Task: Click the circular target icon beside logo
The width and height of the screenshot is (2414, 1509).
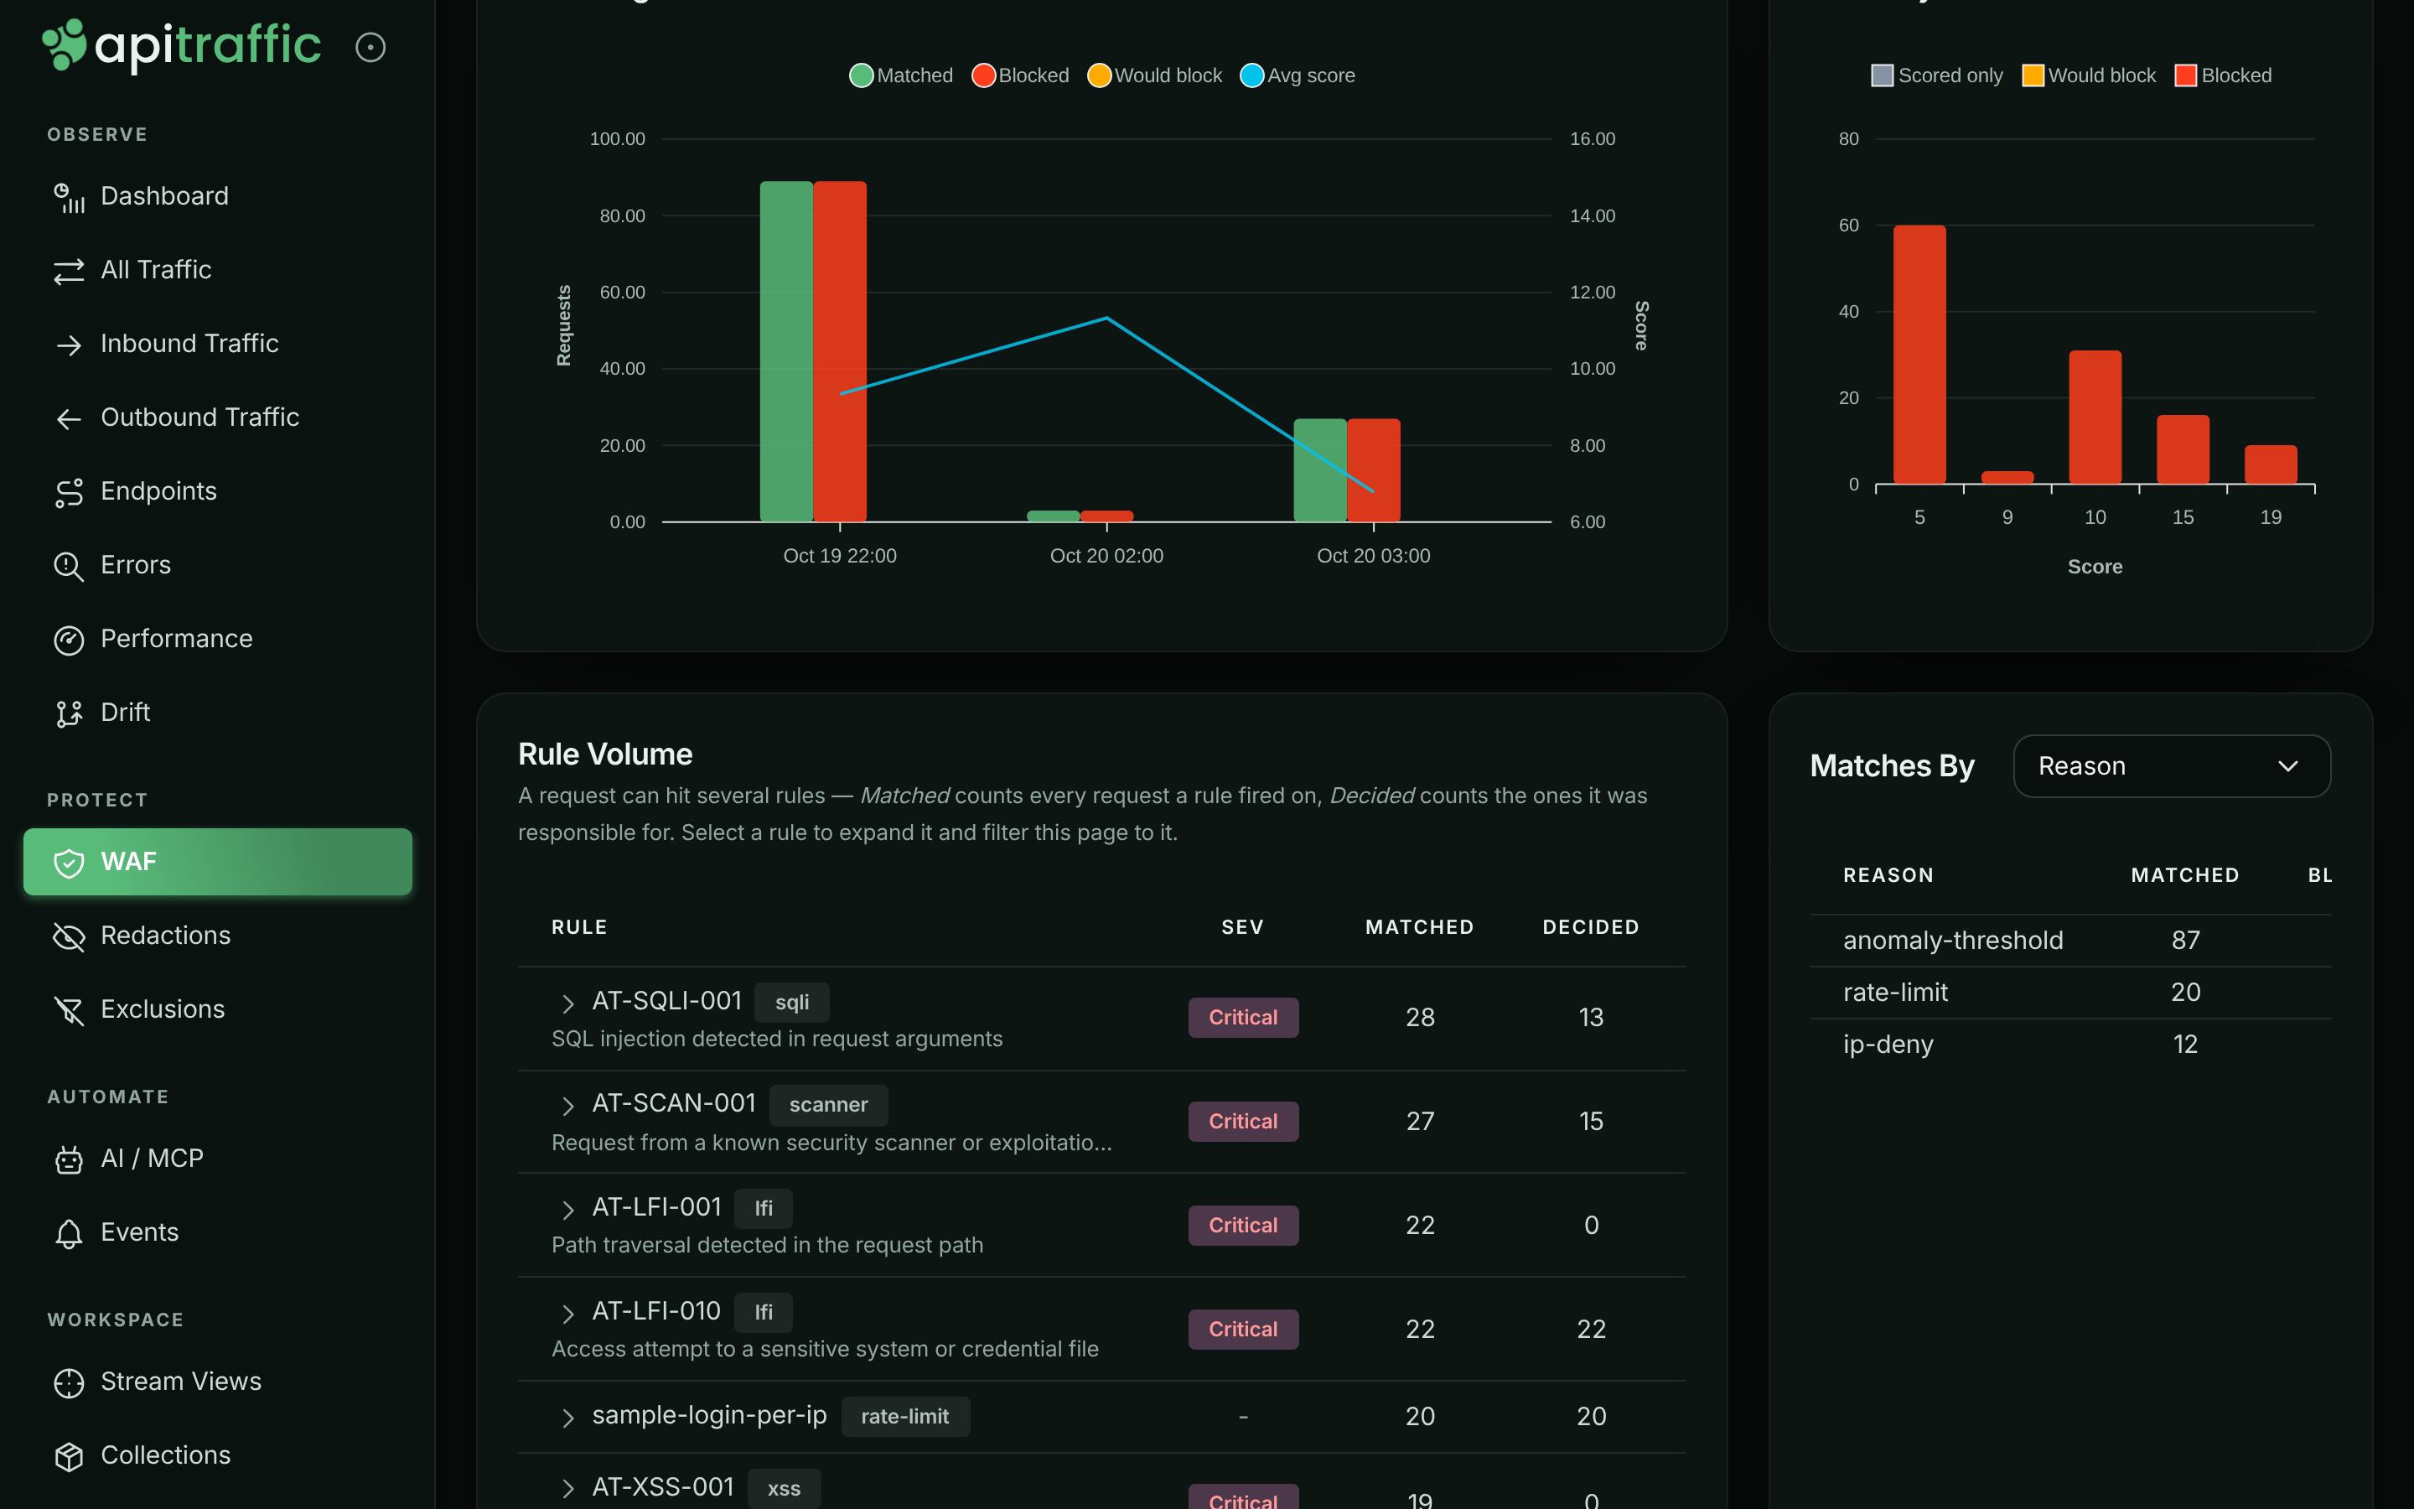Action: click(x=370, y=47)
